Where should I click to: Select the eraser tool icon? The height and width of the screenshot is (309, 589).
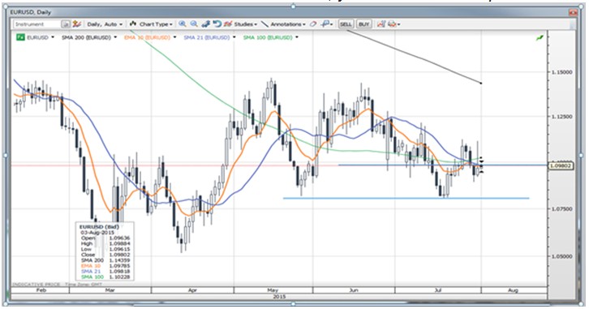(313, 24)
